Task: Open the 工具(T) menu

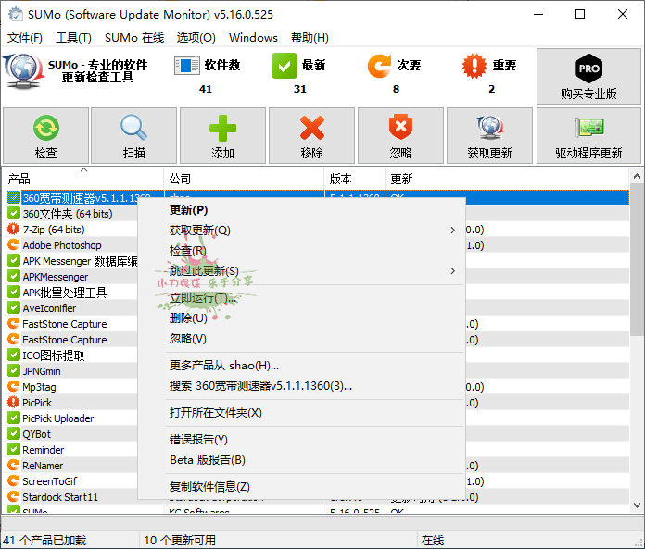Action: [73, 38]
